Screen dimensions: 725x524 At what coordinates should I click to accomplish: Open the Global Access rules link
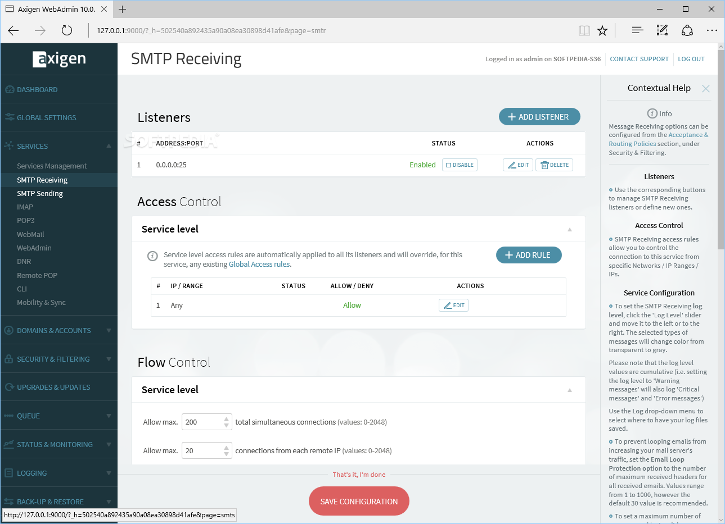tap(259, 264)
